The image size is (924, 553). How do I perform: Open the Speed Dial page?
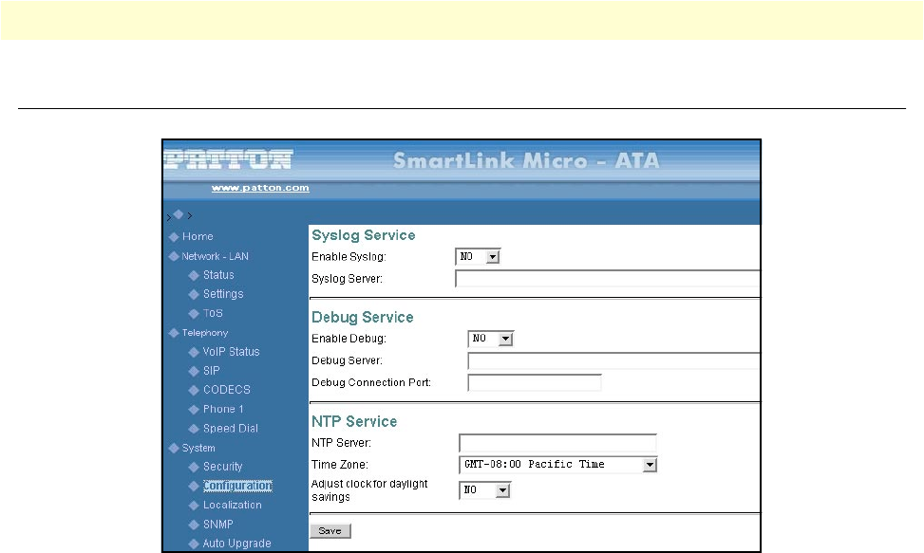click(231, 429)
